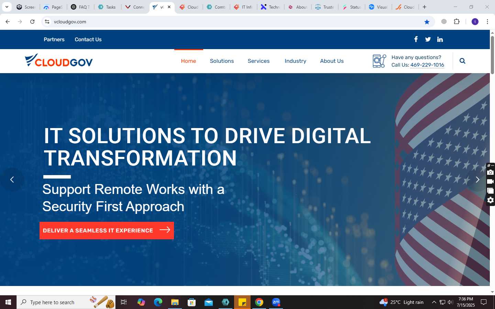The height and width of the screenshot is (309, 495).
Task: Call the phone number 469-229-1016 link
Action: 427,65
